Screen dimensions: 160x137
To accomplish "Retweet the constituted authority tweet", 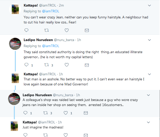I will (46, 65).
